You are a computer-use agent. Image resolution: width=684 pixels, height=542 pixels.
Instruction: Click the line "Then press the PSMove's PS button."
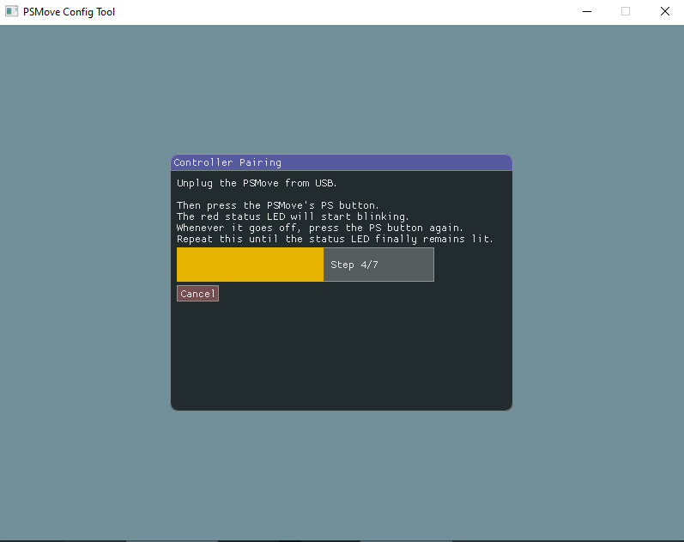coord(278,205)
